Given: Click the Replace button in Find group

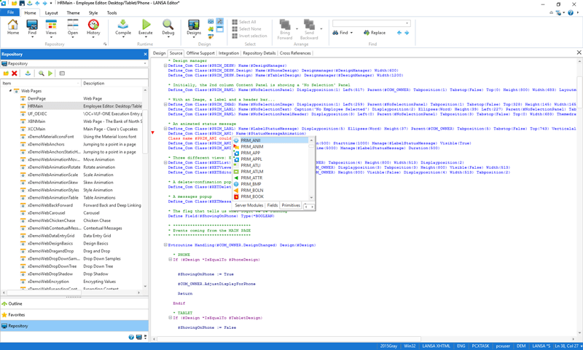Looking at the screenshot, I should [x=375, y=33].
